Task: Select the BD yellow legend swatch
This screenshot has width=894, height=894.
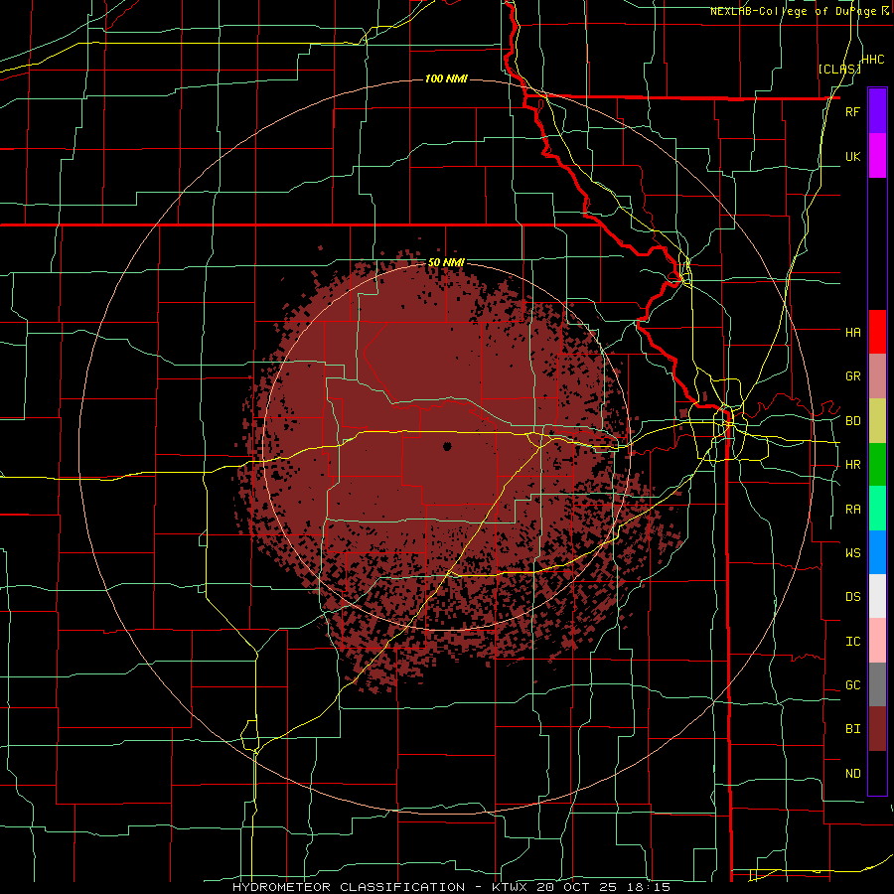Action: (877, 421)
